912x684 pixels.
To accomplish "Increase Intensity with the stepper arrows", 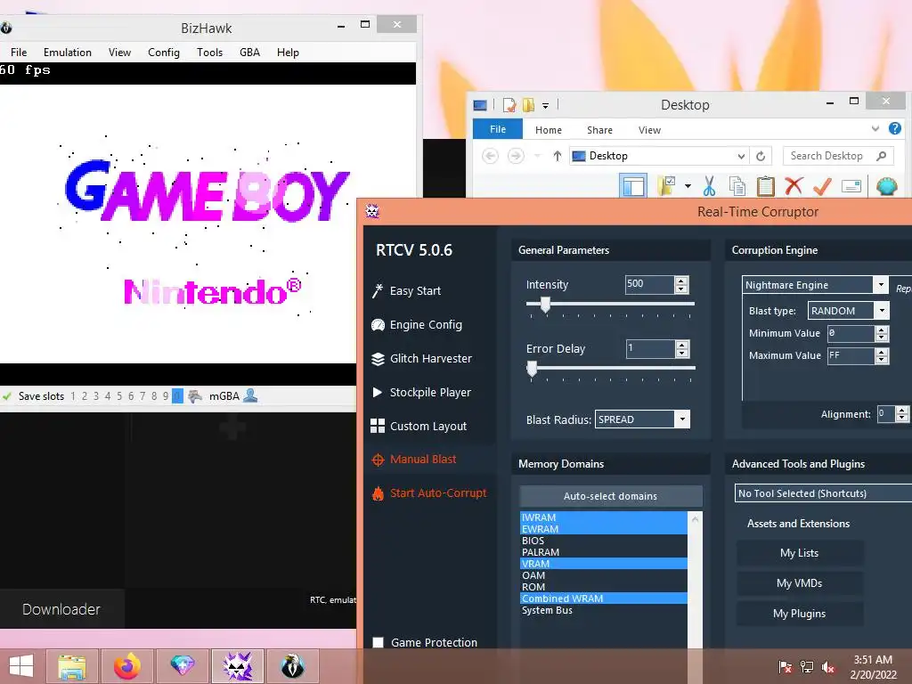I will point(681,281).
